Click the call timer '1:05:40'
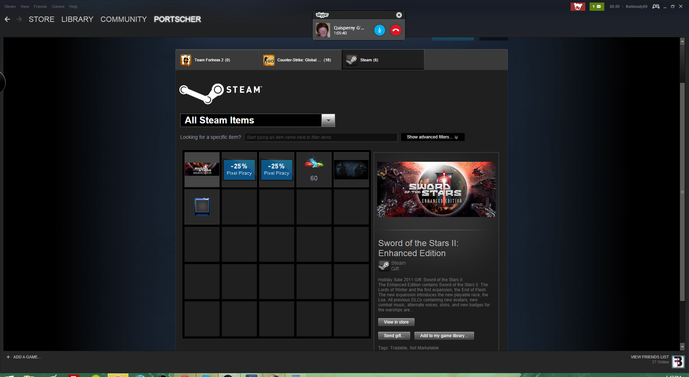Image resolution: width=689 pixels, height=377 pixels. point(340,33)
